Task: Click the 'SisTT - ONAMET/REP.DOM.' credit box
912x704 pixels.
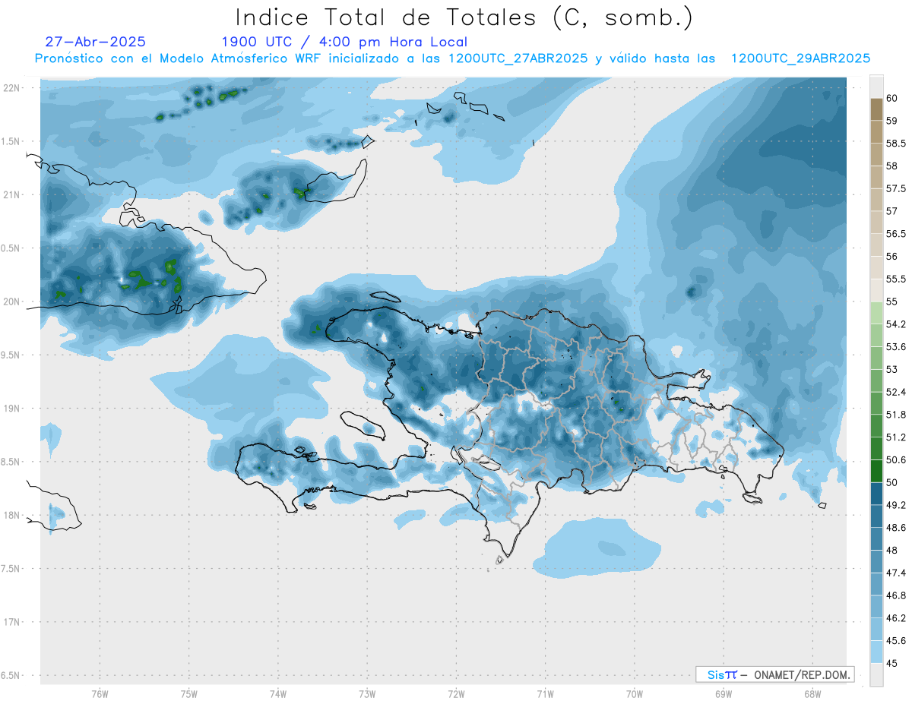Action: click(x=774, y=674)
